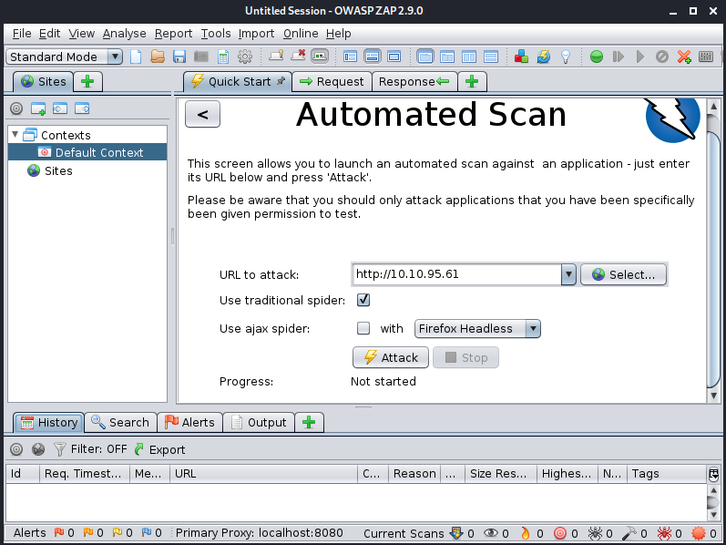Enable the Use ajax spider checkbox
This screenshot has width=726, height=545.
pos(363,328)
